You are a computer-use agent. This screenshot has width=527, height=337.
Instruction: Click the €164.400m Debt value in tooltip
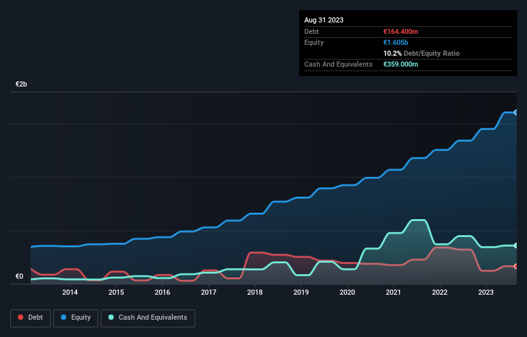[x=401, y=31]
